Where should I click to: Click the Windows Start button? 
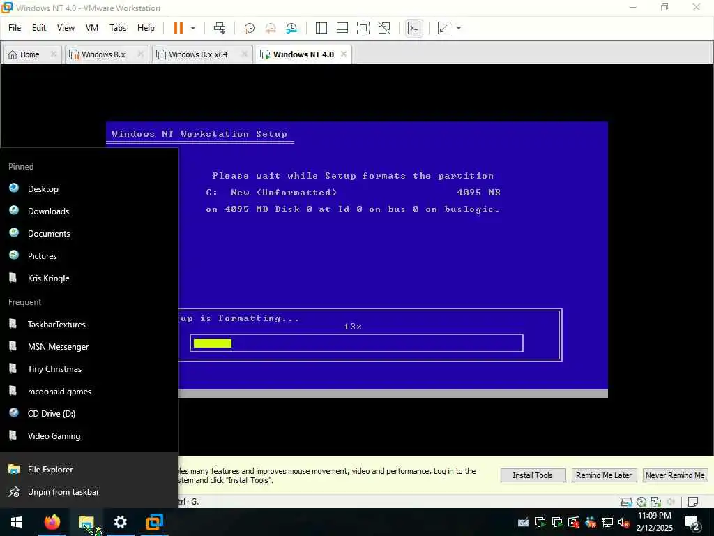(x=17, y=522)
